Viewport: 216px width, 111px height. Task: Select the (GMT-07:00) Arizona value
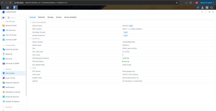click(x=130, y=74)
